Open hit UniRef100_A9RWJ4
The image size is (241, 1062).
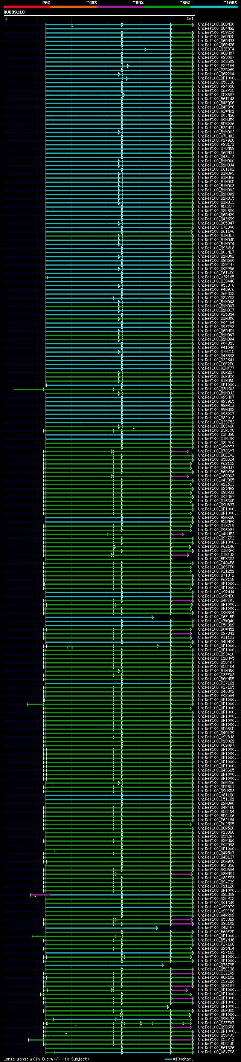click(x=216, y=593)
